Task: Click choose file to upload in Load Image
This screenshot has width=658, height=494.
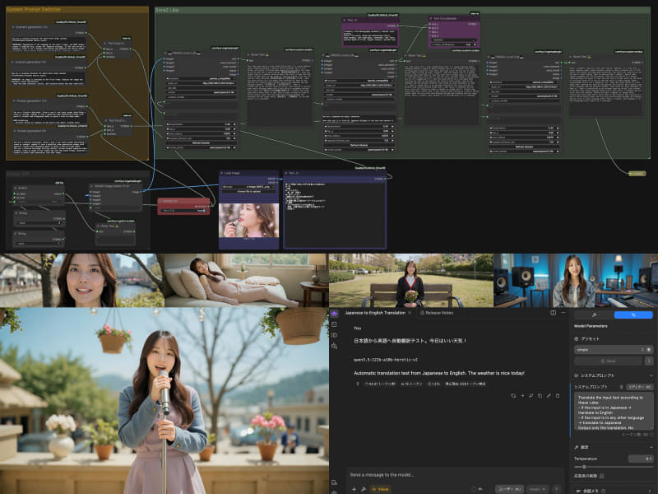Action: tap(249, 191)
